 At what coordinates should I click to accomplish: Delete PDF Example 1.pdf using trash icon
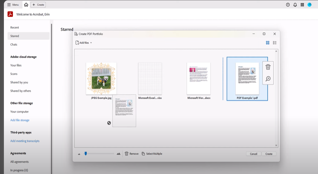tap(268, 67)
